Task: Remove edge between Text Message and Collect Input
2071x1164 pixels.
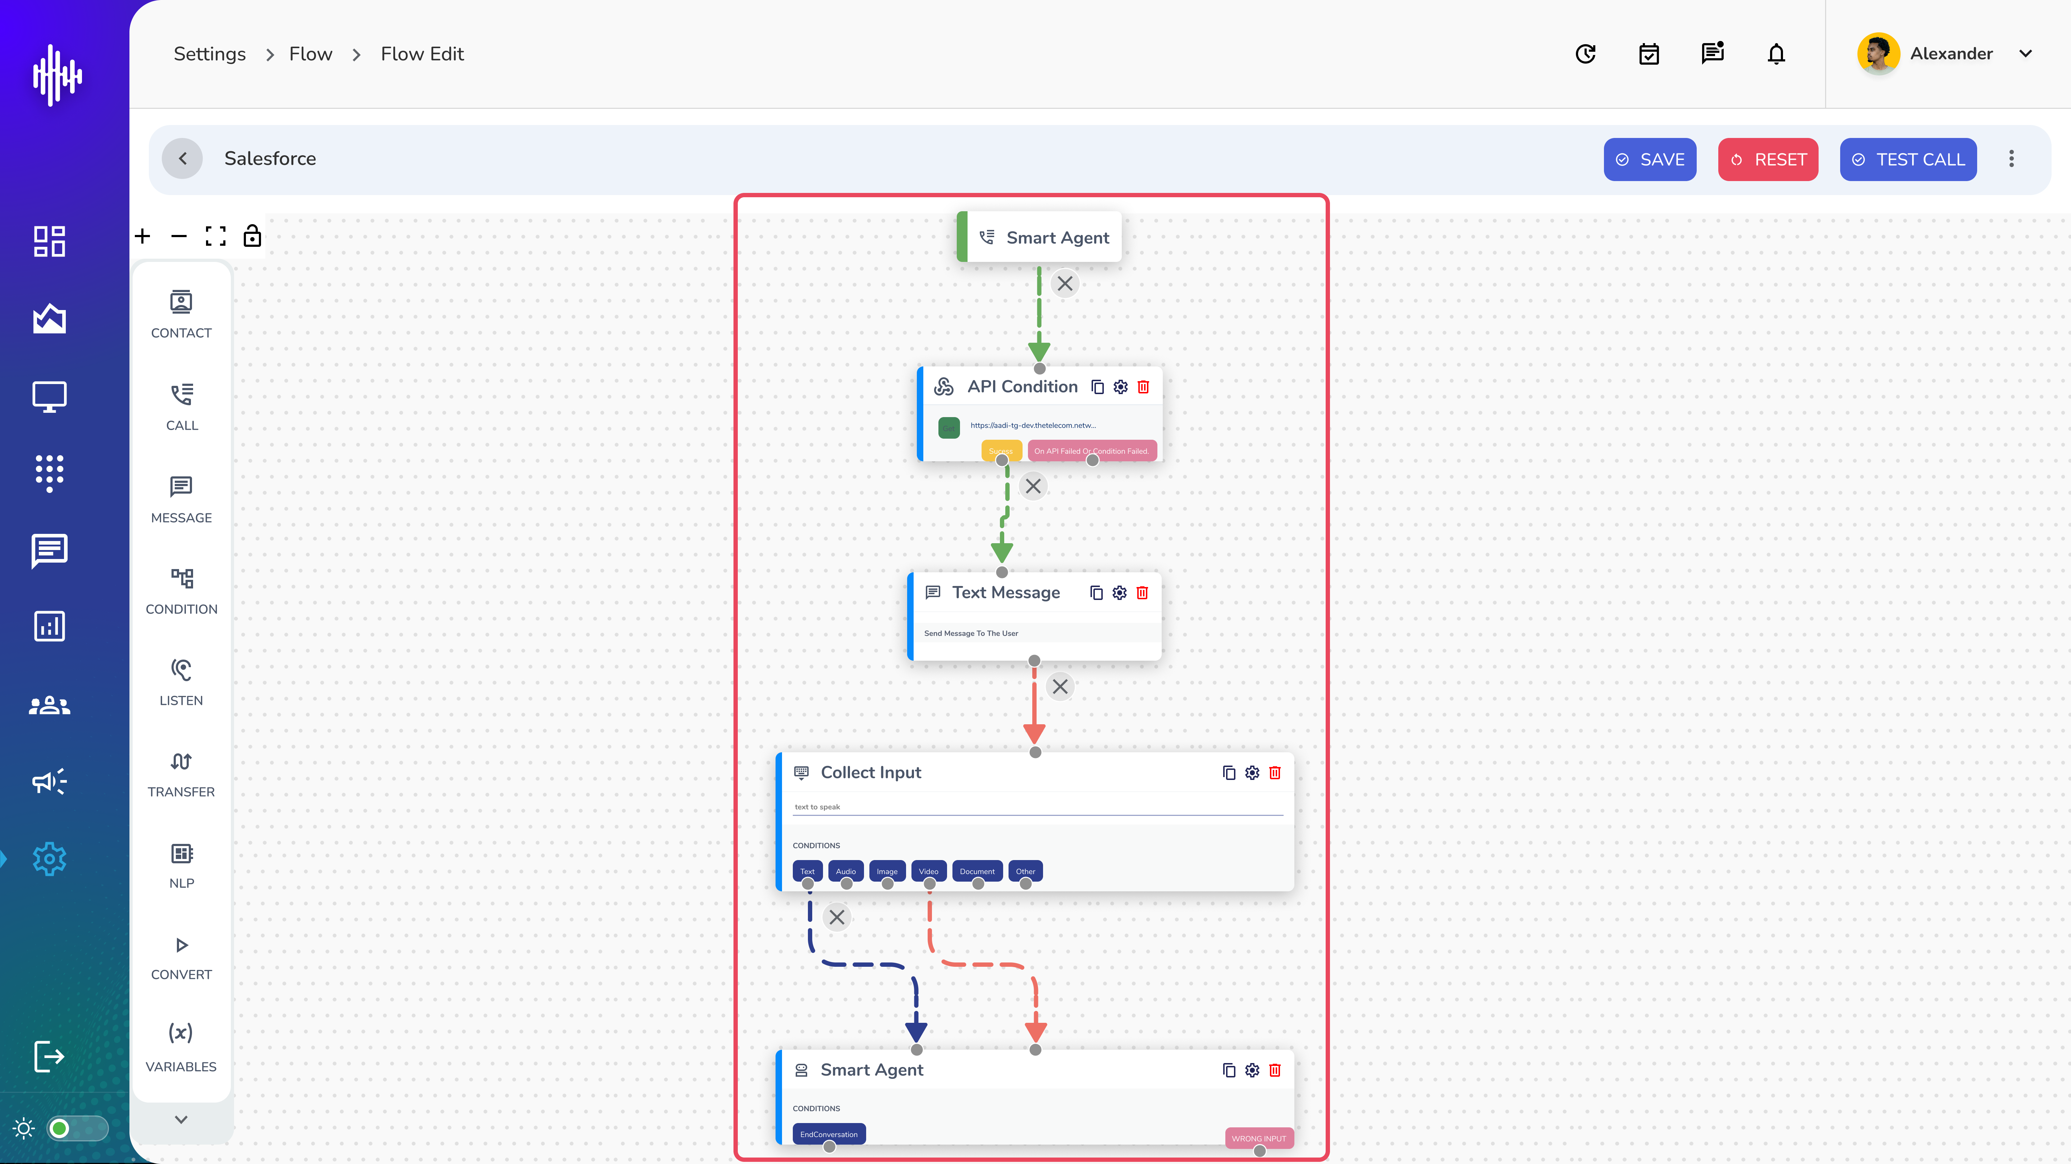Action: [x=1060, y=687]
